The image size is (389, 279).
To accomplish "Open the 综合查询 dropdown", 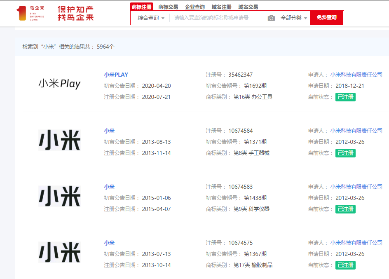I will click(x=151, y=18).
